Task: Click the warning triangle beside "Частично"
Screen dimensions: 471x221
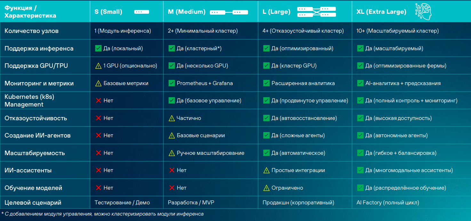Action: pyautogui.click(x=172, y=118)
